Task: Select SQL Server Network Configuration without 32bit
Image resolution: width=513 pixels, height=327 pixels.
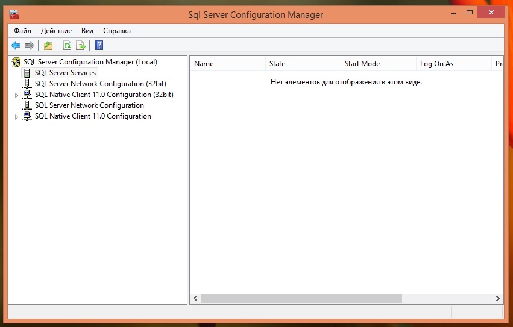Action: (89, 105)
